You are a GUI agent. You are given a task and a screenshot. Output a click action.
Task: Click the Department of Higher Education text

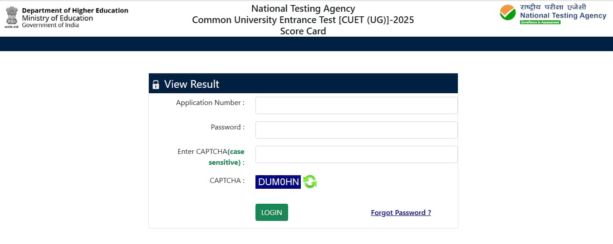point(75,10)
